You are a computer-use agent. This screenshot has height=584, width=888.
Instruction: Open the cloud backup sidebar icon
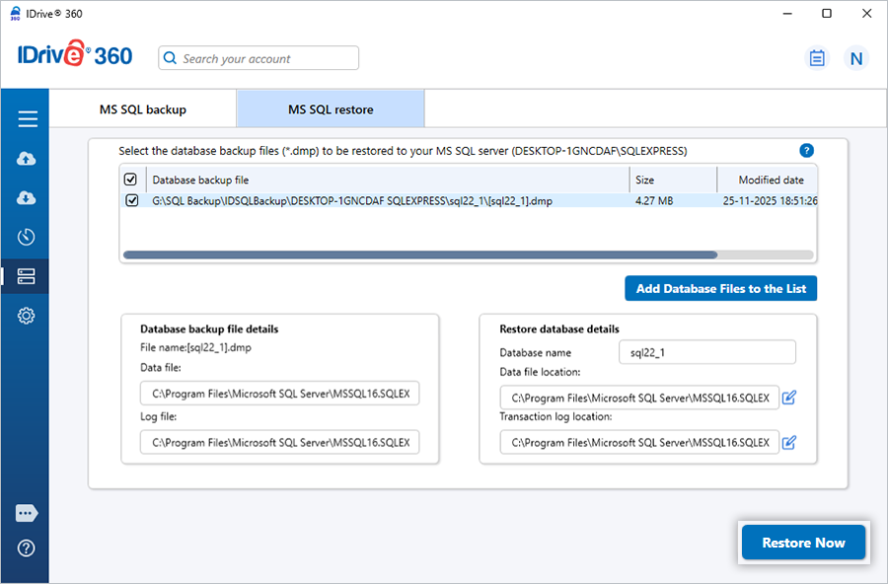coord(27,159)
